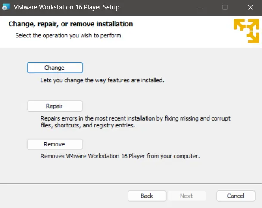
Task: Go Back to the previous setup step
Action: pyautogui.click(x=147, y=196)
